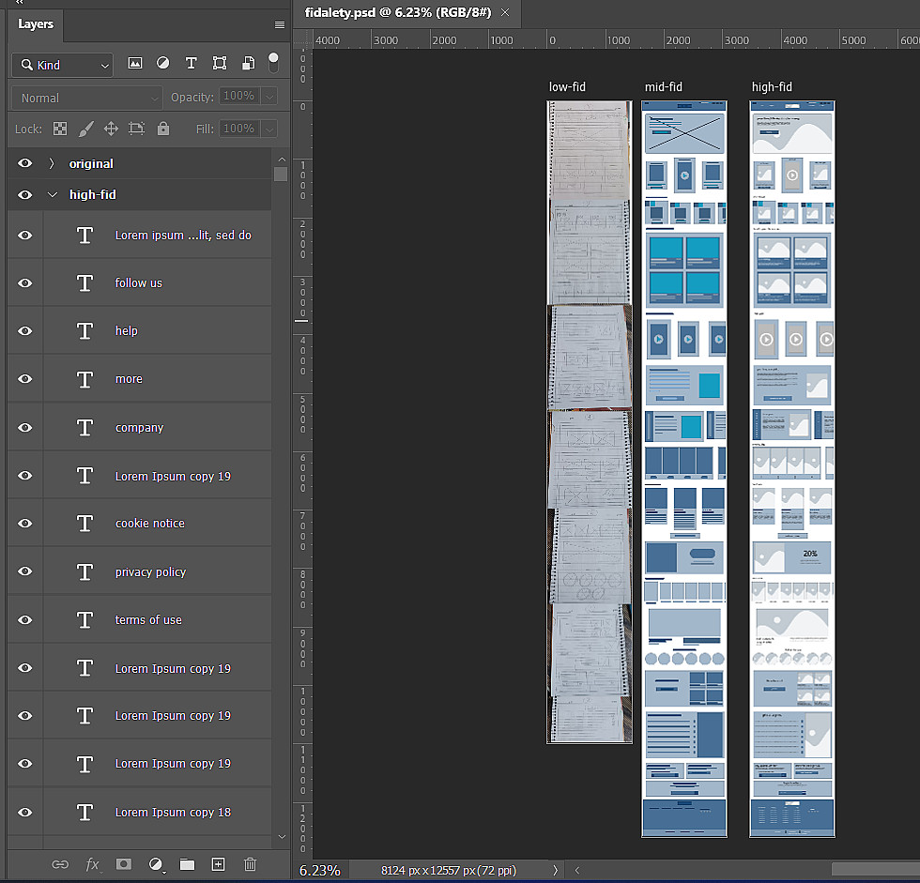Select the 'privacy policy' text layer

(x=150, y=572)
